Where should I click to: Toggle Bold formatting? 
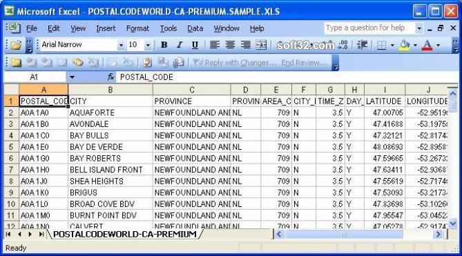[x=164, y=45]
